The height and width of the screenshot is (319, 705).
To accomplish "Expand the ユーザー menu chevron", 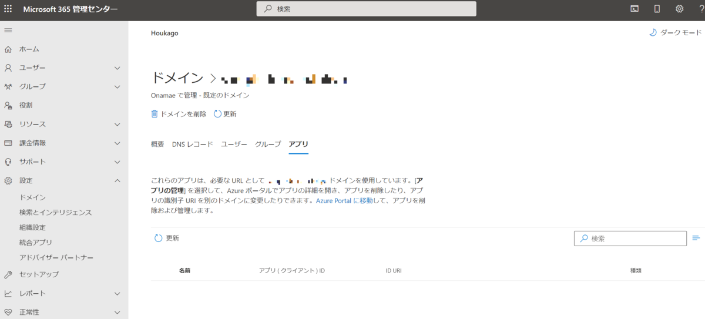I will (117, 68).
